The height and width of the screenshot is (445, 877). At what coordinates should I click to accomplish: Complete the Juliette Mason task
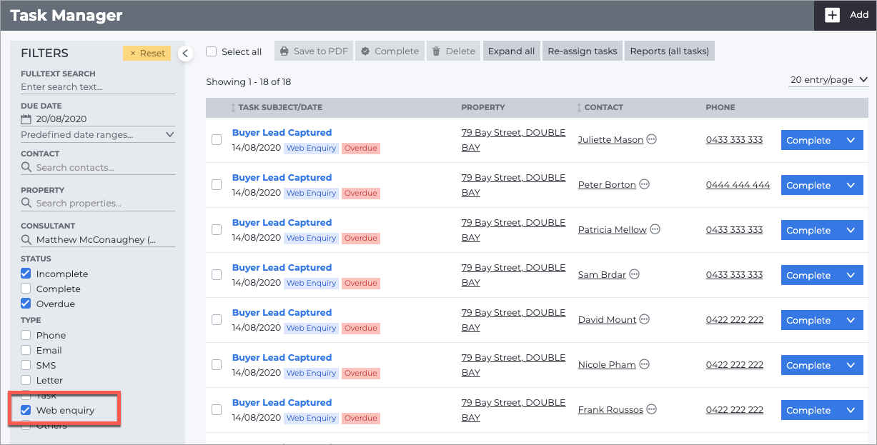[809, 141]
